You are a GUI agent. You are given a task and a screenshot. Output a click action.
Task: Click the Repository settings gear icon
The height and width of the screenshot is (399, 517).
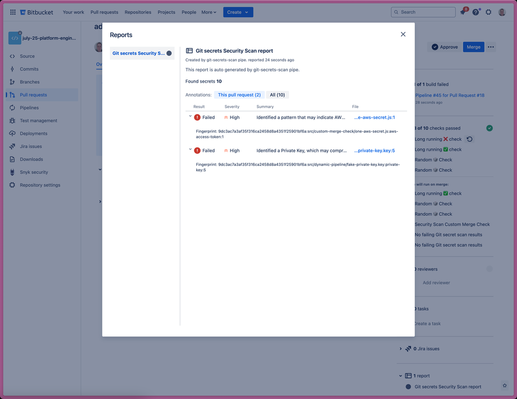click(x=12, y=185)
